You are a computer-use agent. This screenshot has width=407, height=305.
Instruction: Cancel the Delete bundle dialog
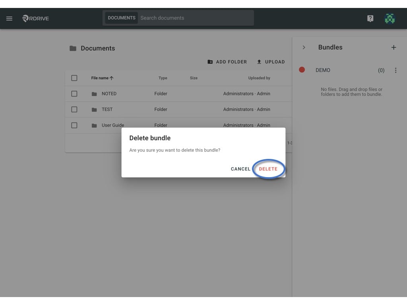[240, 169]
